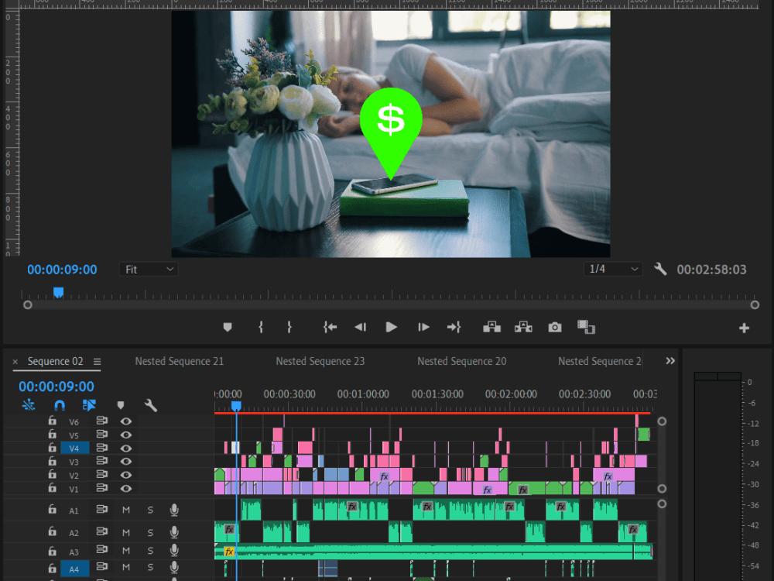Hide track V6 output with eye
The image size is (774, 581).
(x=126, y=421)
